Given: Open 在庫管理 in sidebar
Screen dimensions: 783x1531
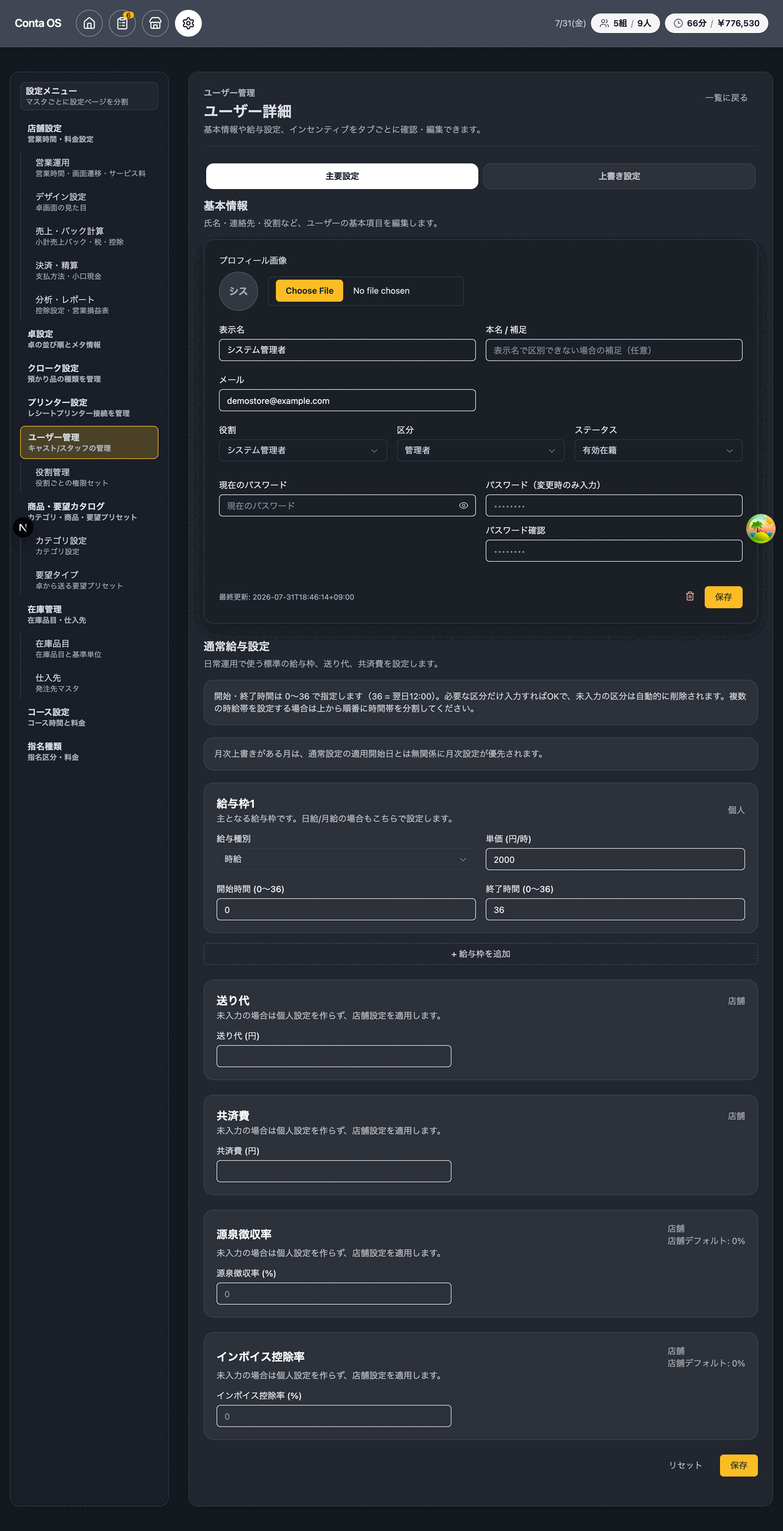Looking at the screenshot, I should (x=89, y=614).
